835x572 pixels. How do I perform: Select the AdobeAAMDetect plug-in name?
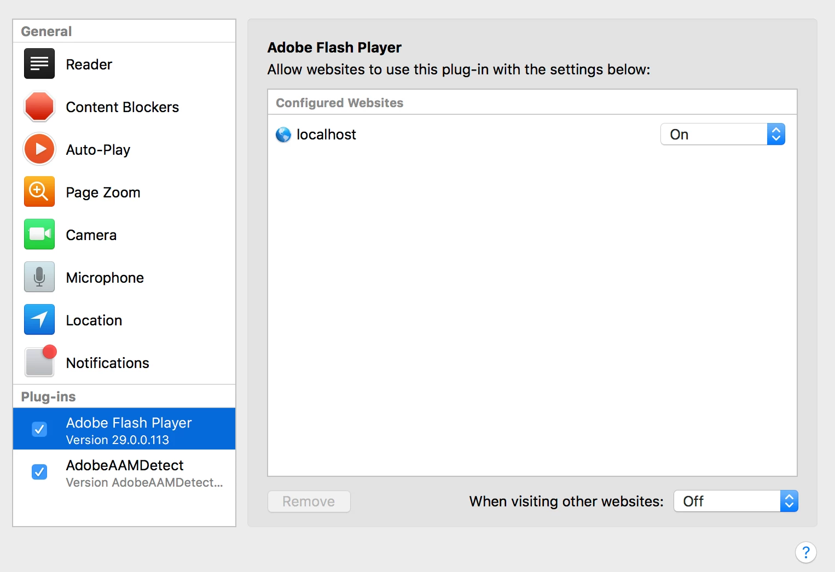click(125, 465)
